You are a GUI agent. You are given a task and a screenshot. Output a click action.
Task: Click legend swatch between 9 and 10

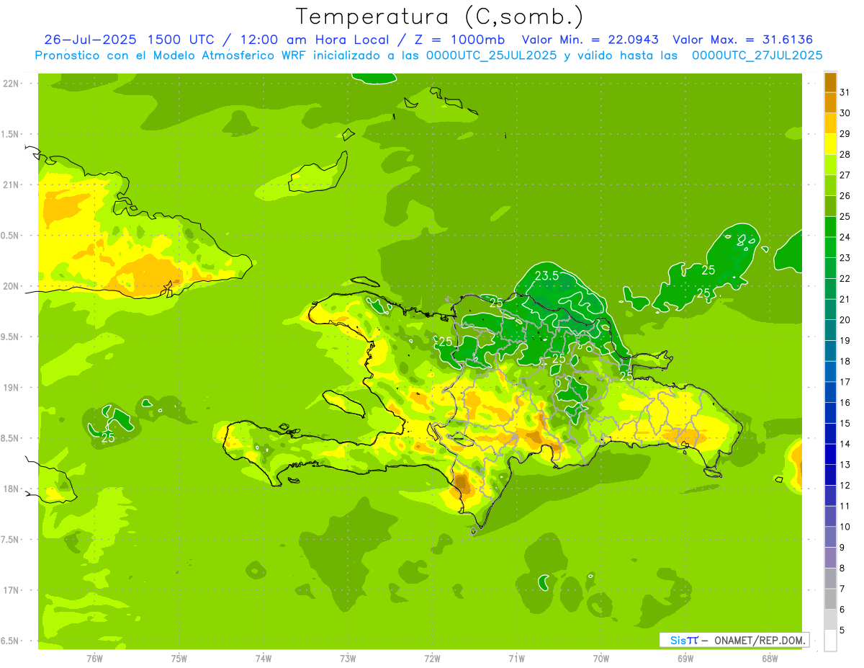[x=830, y=537]
